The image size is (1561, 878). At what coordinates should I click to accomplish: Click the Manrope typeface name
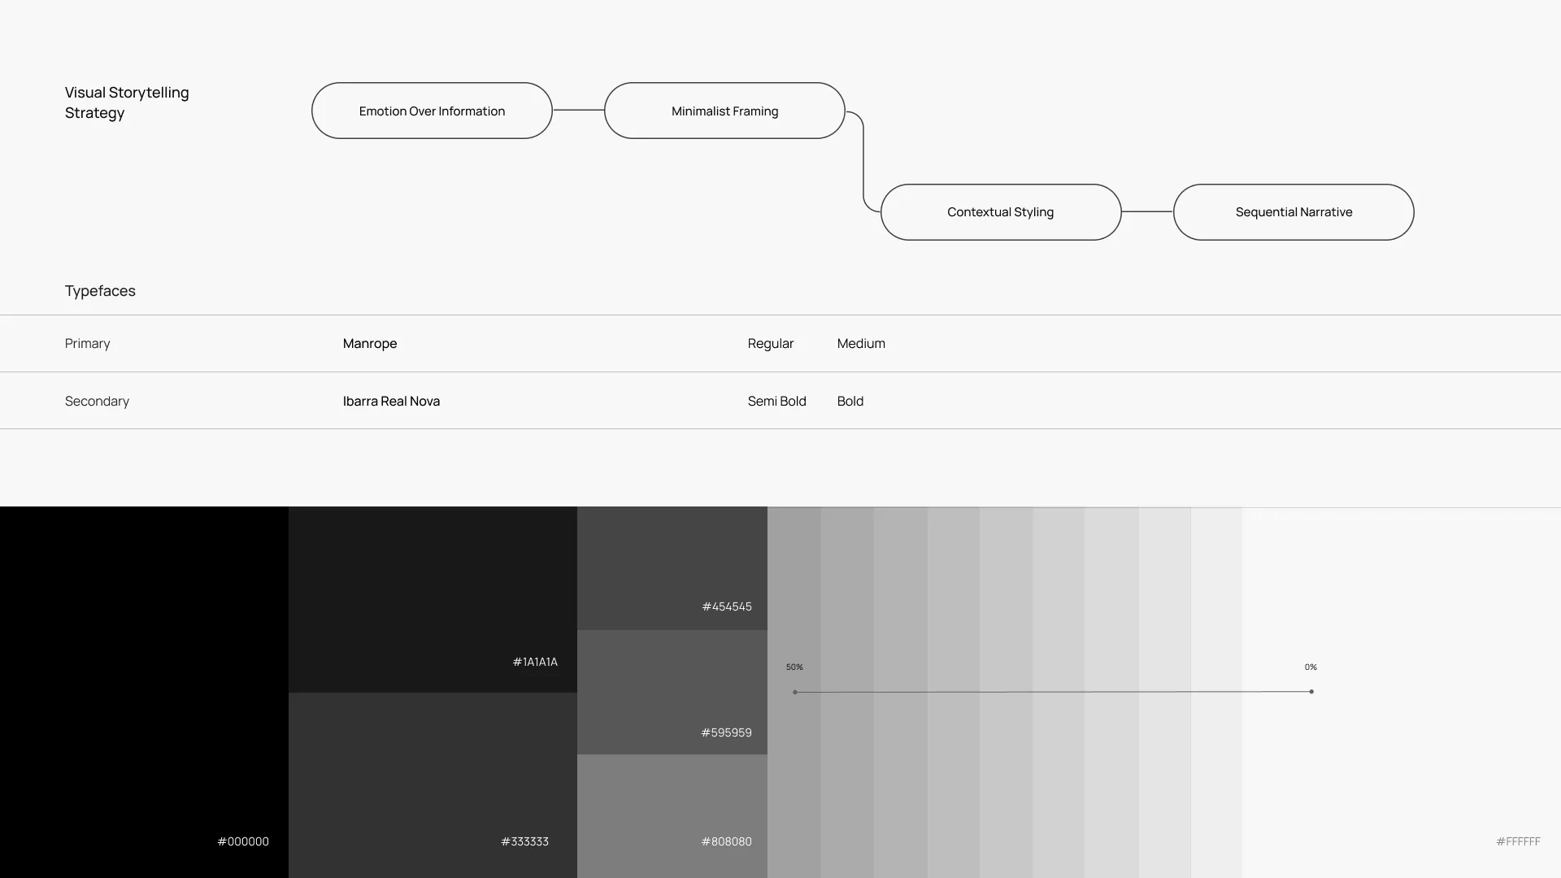pos(370,343)
